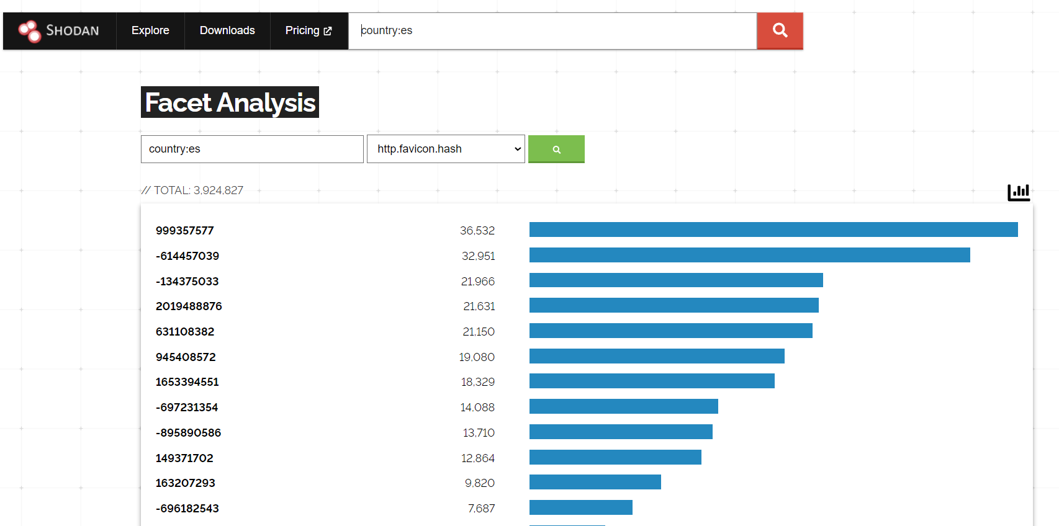Click the bar for hash 945408572
Viewport: 1059px width, 526px height.
click(x=657, y=356)
